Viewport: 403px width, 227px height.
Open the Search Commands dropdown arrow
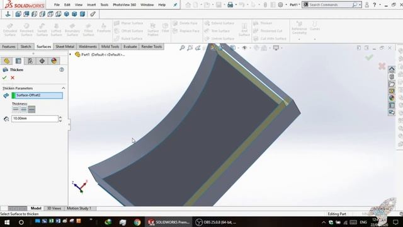360,4
